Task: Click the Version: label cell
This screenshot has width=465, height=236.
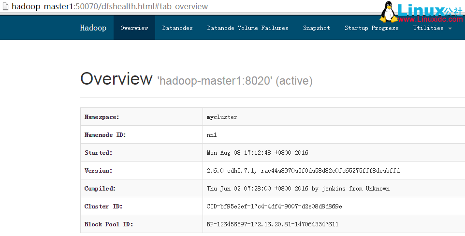Action: click(x=142, y=170)
